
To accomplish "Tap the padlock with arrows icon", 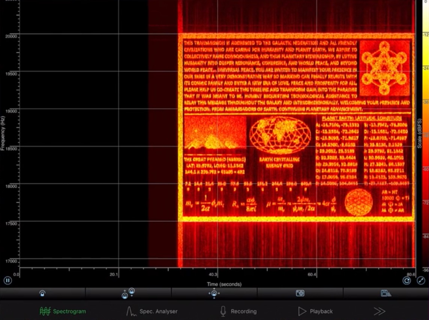I will (214, 293).
